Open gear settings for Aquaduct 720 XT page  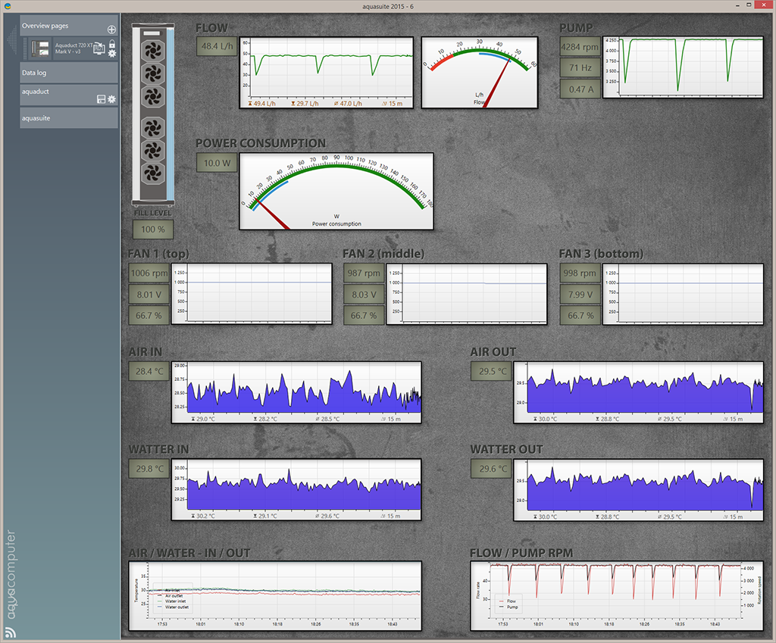pos(111,54)
